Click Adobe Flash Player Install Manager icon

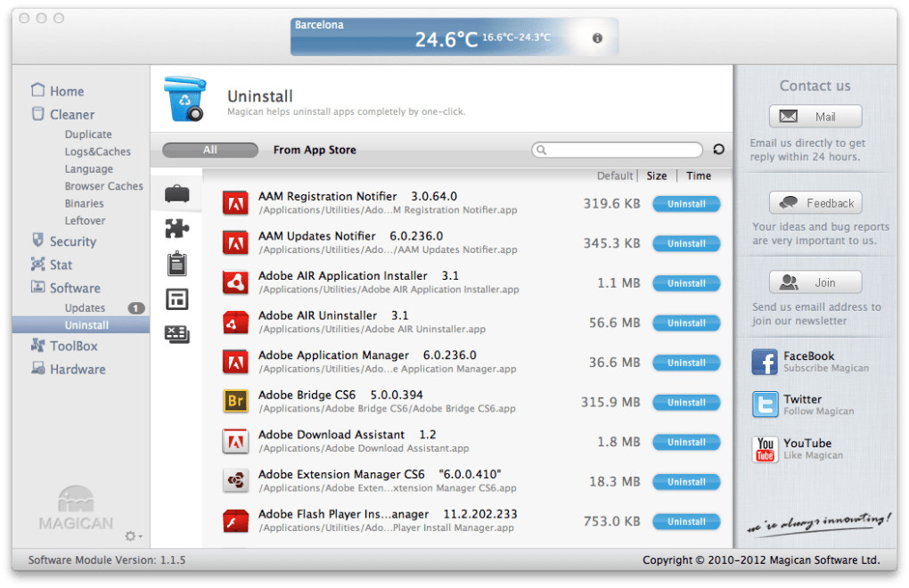pyautogui.click(x=235, y=521)
